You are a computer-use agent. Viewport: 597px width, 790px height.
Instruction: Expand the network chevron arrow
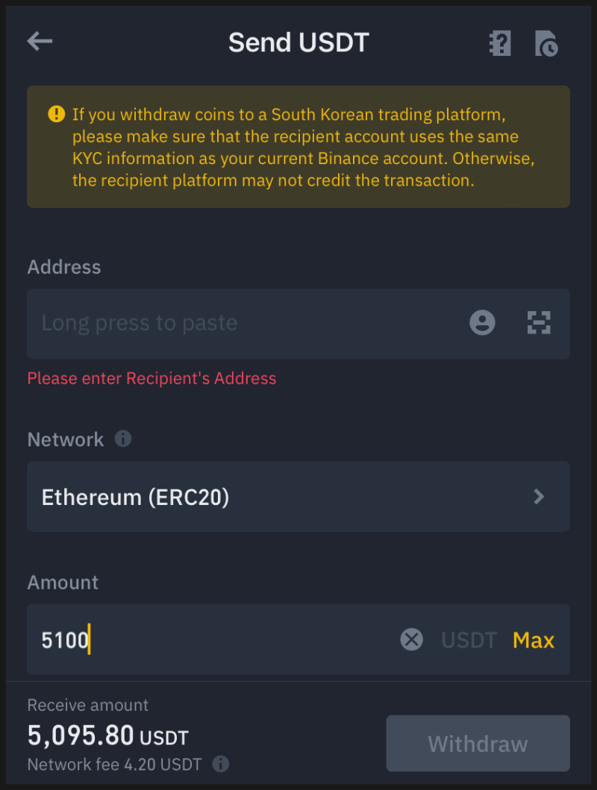[x=539, y=497]
